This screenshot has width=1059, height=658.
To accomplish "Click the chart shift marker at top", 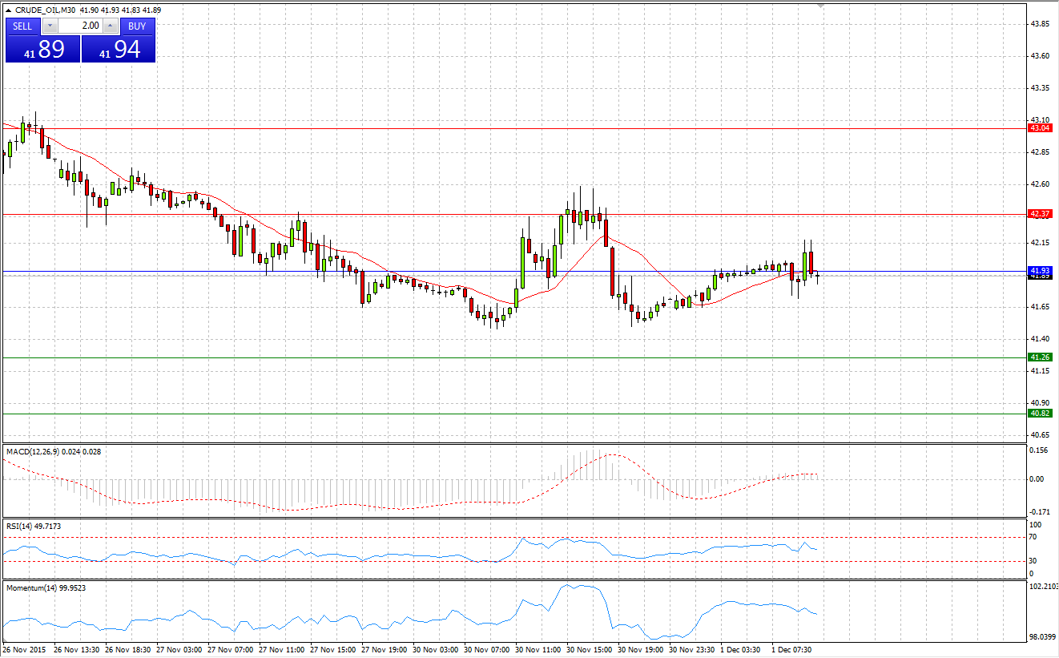I will coord(819,6).
